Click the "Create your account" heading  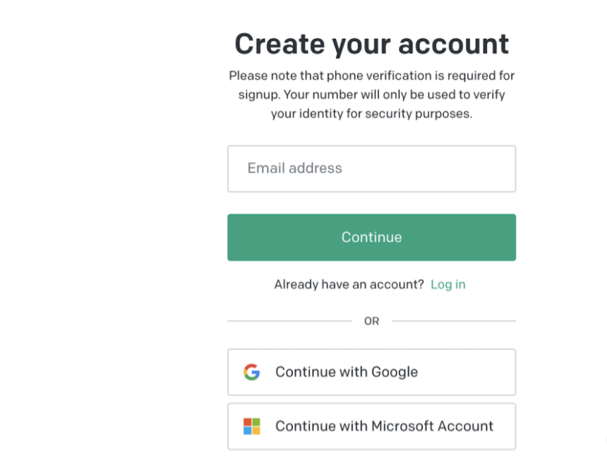[371, 44]
